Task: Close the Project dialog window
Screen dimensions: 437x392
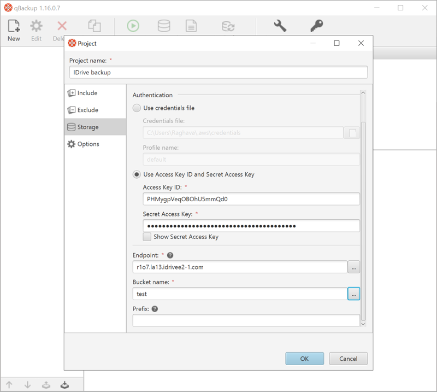Action: click(x=361, y=43)
